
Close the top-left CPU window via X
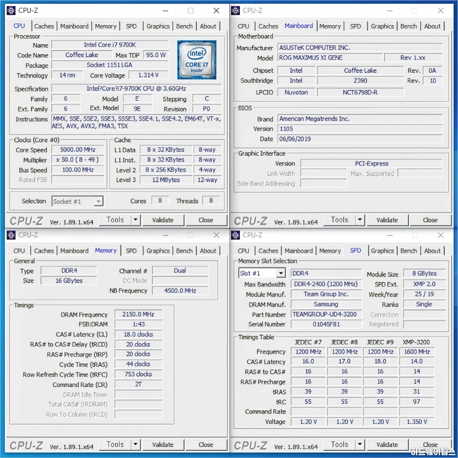coord(216,11)
